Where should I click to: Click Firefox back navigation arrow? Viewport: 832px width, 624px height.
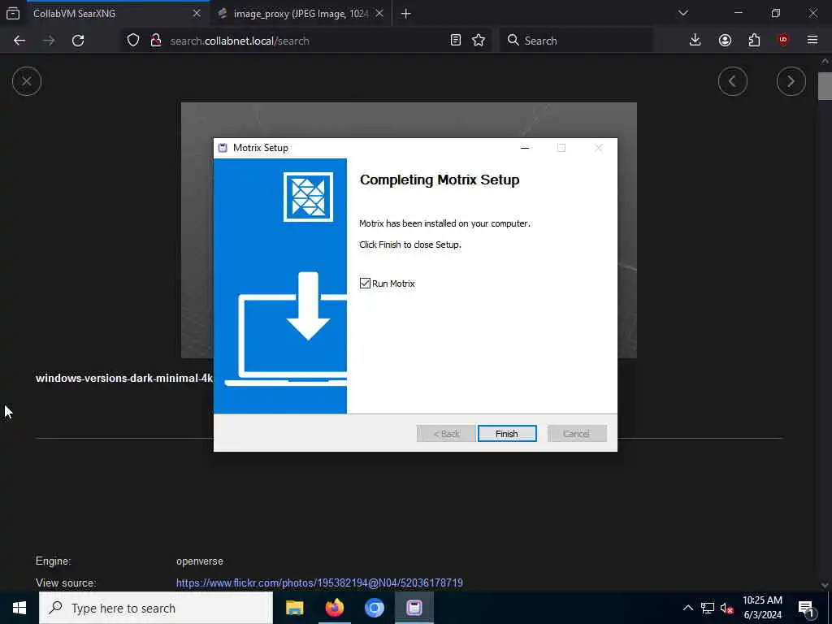coord(19,41)
